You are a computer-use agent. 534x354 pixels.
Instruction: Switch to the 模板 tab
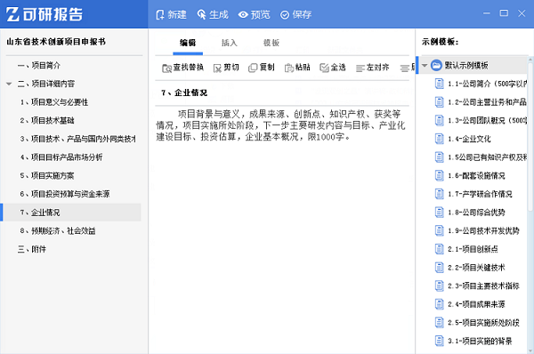[271, 43]
